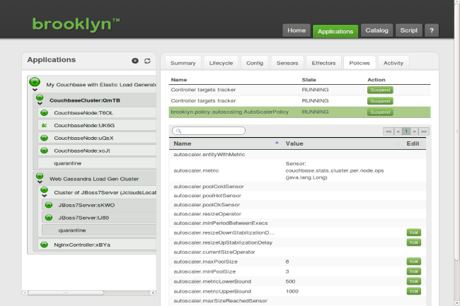Edit autoscaler.metricUpperBound value
Viewport: 460px width, 306px height.
coord(414,291)
